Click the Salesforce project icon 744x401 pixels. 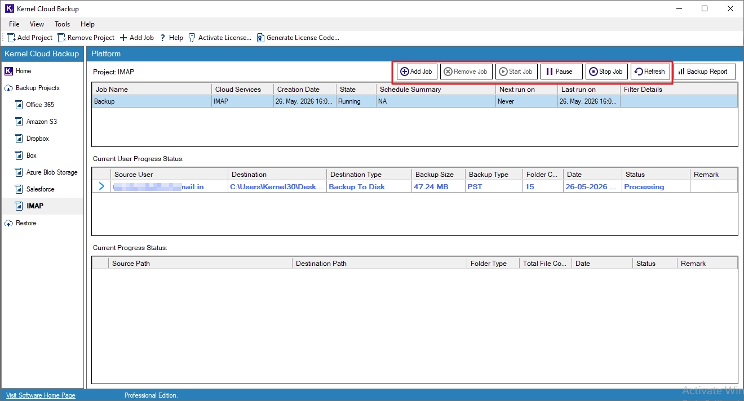pyautogui.click(x=19, y=189)
